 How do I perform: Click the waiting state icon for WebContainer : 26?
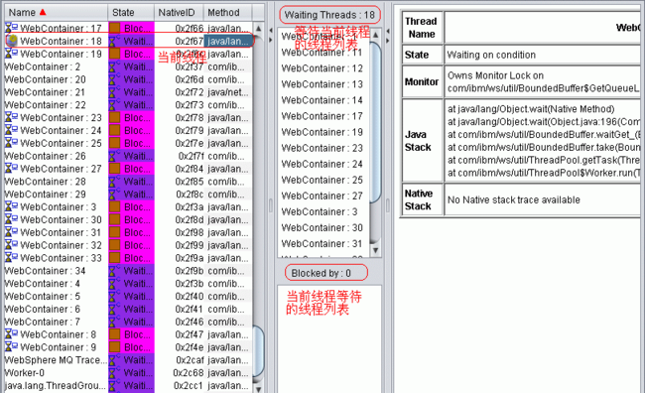click(x=115, y=156)
